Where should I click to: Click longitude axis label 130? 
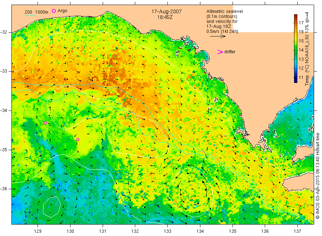point(70,231)
